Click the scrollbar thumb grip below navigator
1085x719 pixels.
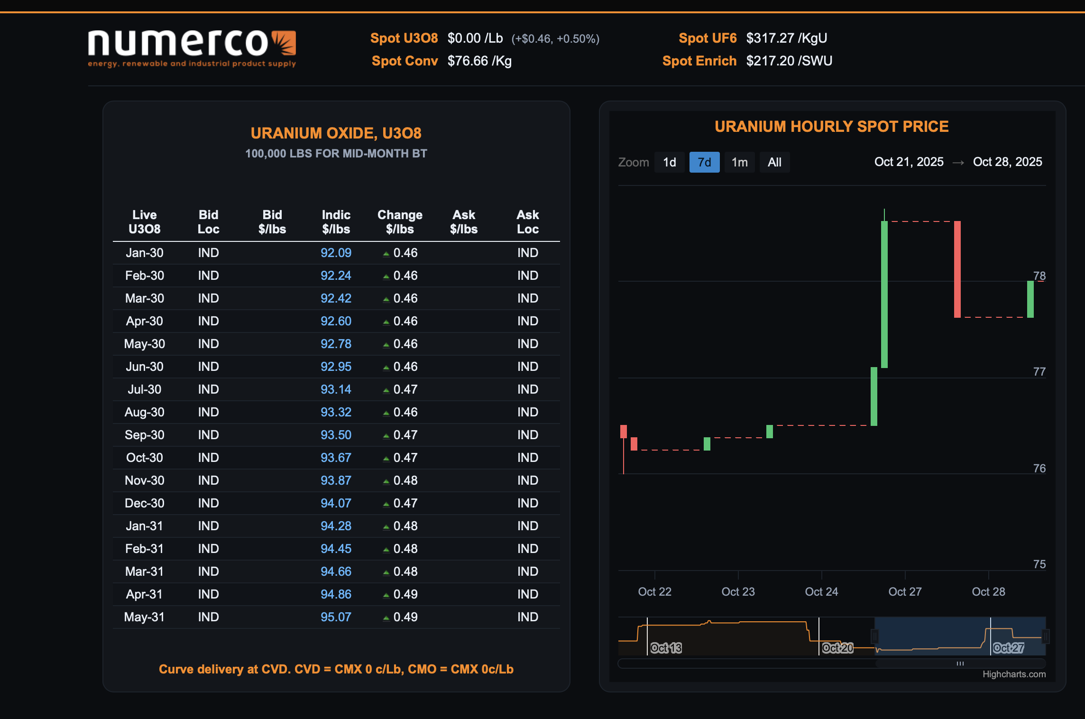pyautogui.click(x=960, y=664)
